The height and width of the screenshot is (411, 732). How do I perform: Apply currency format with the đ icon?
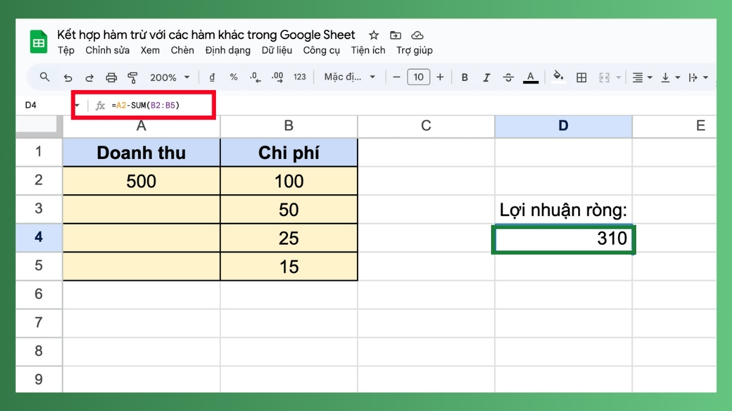[x=212, y=77]
